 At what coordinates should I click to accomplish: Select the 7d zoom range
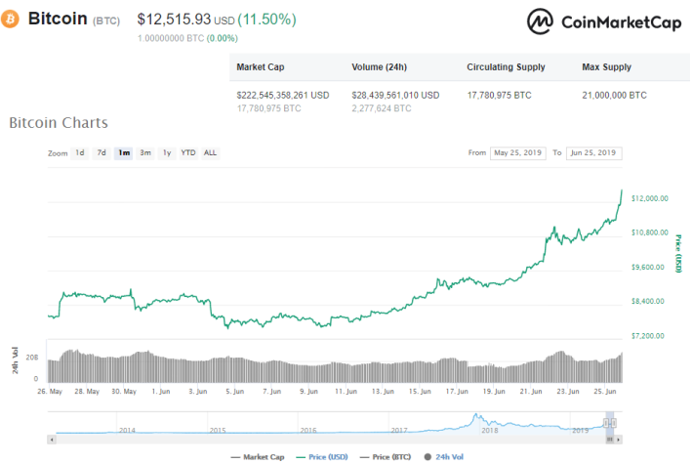tap(102, 153)
